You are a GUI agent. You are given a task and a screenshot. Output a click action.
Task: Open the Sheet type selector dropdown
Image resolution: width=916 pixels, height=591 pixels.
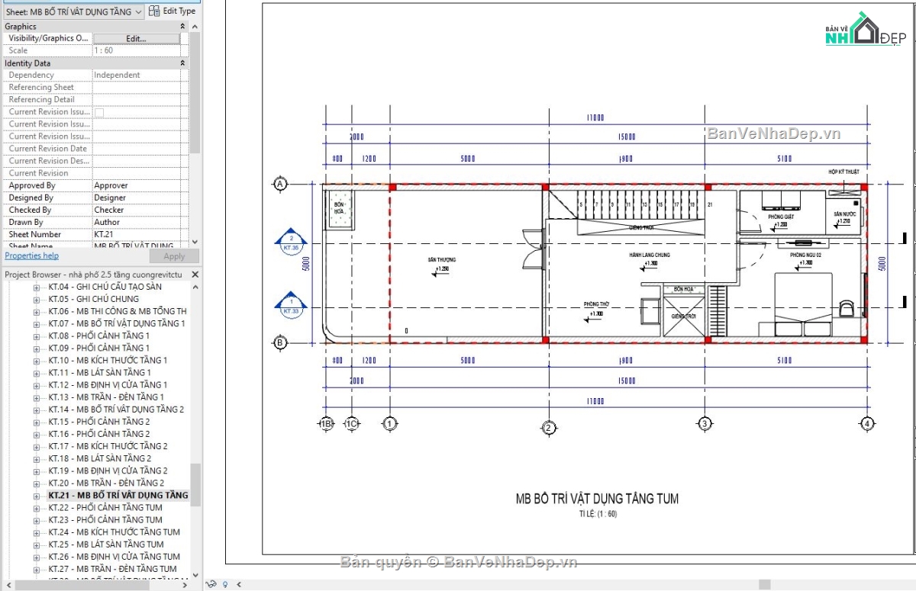click(x=73, y=11)
